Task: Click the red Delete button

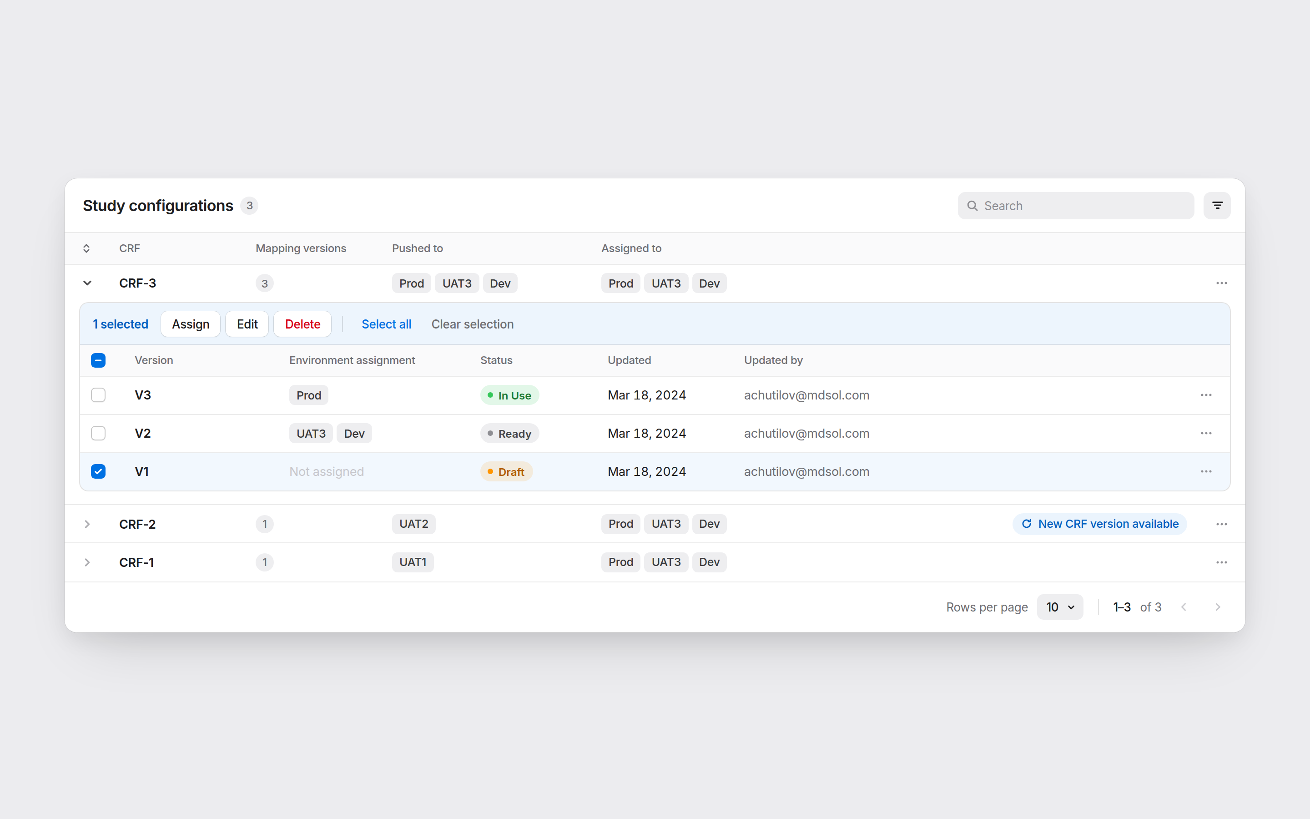Action: pos(302,324)
